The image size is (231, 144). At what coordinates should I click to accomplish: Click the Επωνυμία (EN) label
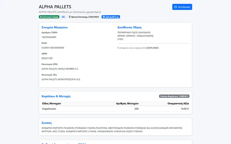(x=49, y=64)
